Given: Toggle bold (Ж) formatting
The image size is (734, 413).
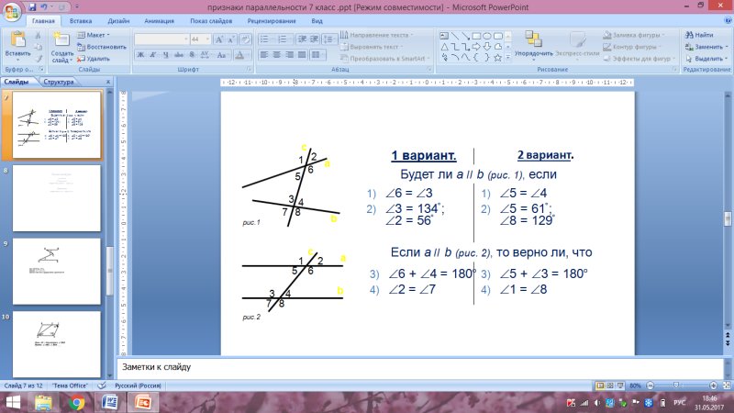Looking at the screenshot, I should coord(140,55).
